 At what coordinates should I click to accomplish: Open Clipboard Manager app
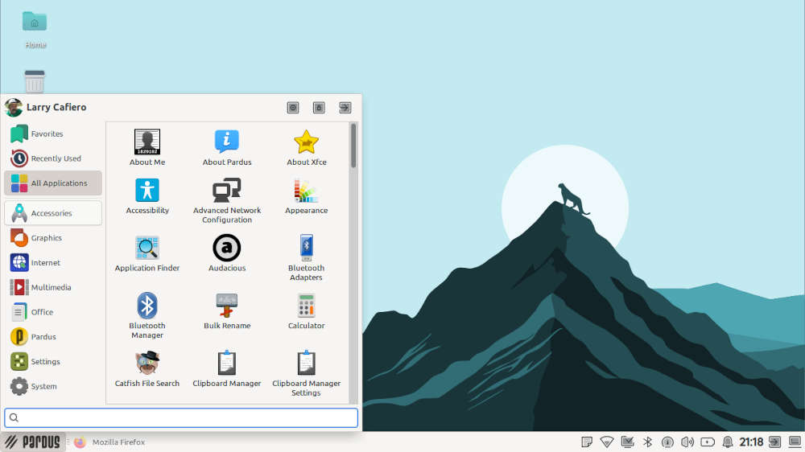point(227,368)
